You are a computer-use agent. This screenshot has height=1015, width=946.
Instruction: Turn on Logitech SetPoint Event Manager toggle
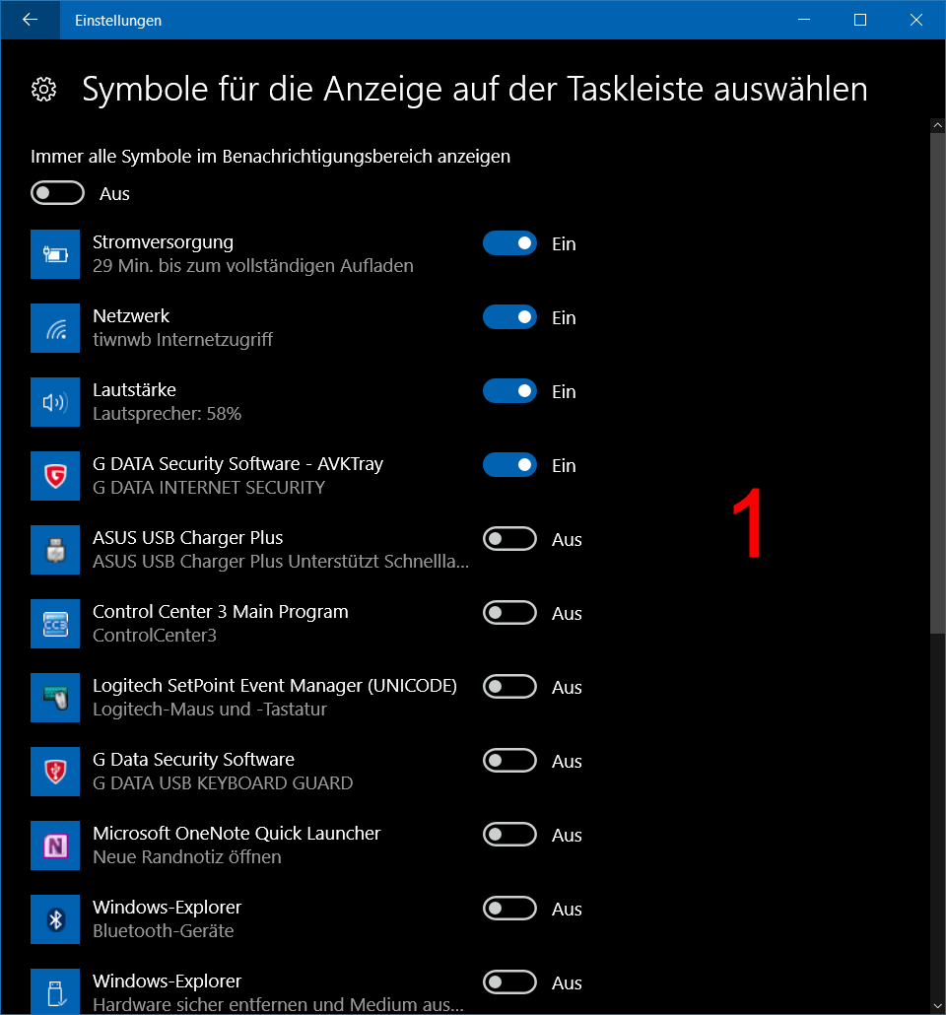tap(509, 687)
